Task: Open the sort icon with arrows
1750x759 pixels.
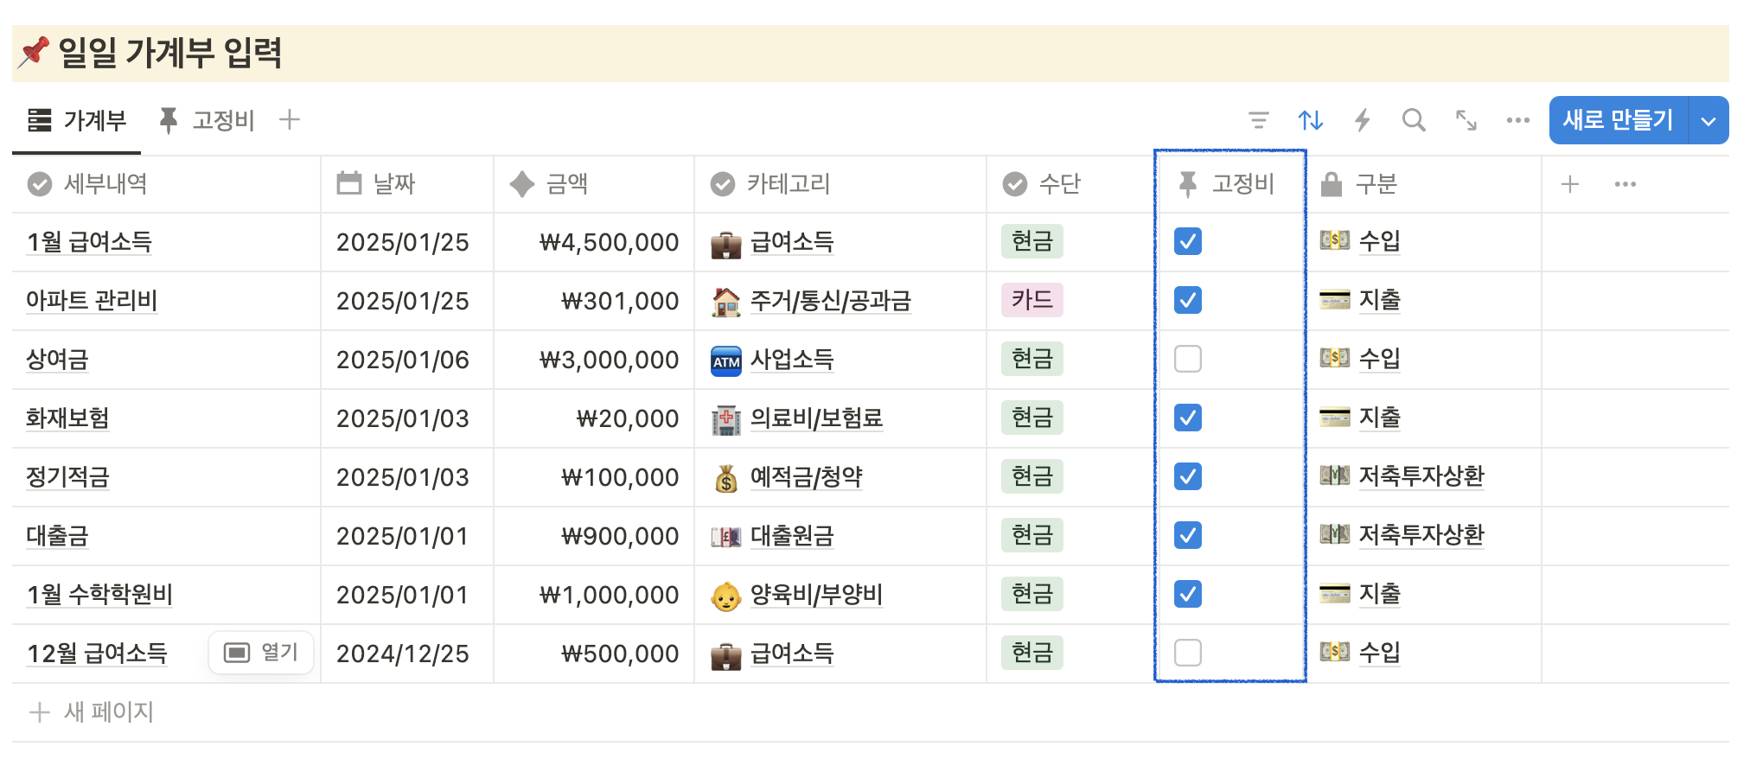Action: [x=1311, y=120]
